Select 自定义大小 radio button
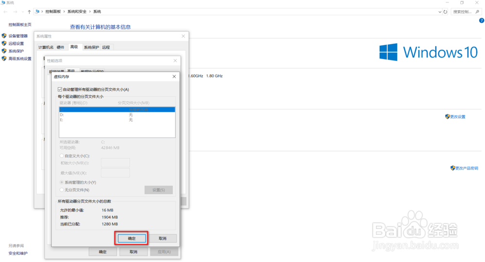The image size is (485, 262). coord(62,156)
